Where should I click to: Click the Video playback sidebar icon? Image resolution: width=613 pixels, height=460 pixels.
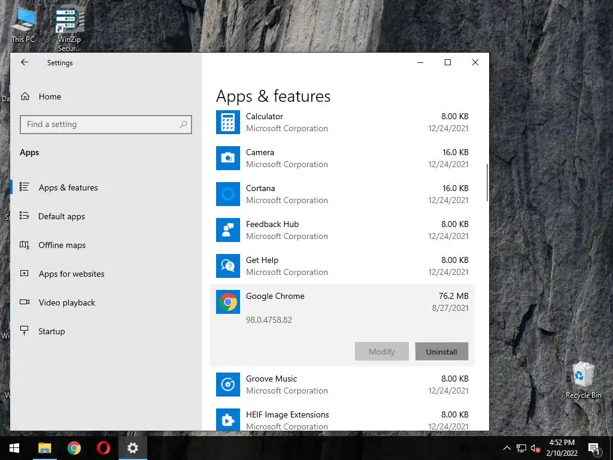24,302
